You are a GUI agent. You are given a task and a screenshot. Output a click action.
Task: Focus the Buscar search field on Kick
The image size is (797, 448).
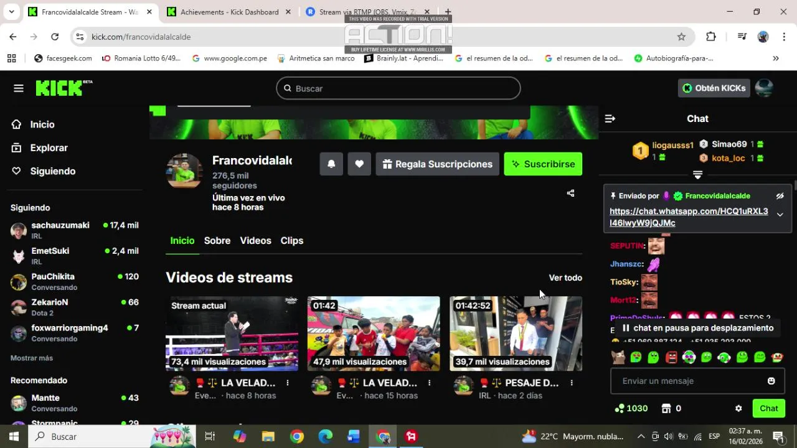398,88
